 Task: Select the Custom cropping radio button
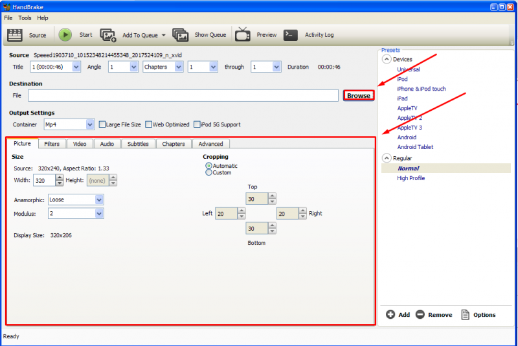208,172
